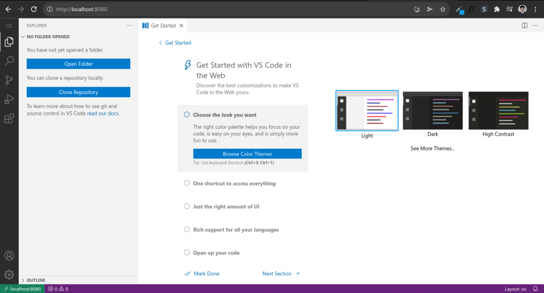Image resolution: width=544 pixels, height=293 pixels.
Task: Open the browser media control playlist icon
Action: pyautogui.click(x=509, y=10)
